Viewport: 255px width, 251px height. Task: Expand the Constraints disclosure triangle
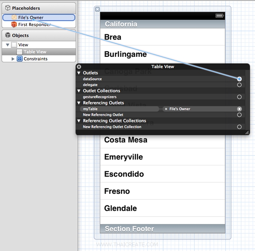(x=13, y=59)
